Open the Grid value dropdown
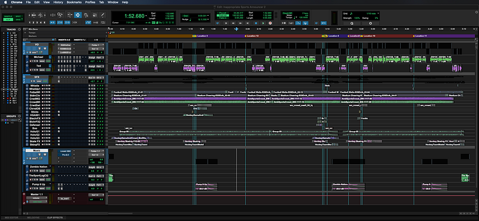479x221 pixels. click(208, 16)
